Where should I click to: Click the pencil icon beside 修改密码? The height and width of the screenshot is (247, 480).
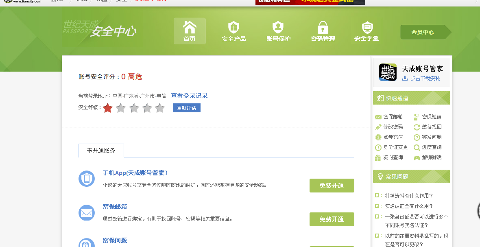378,127
